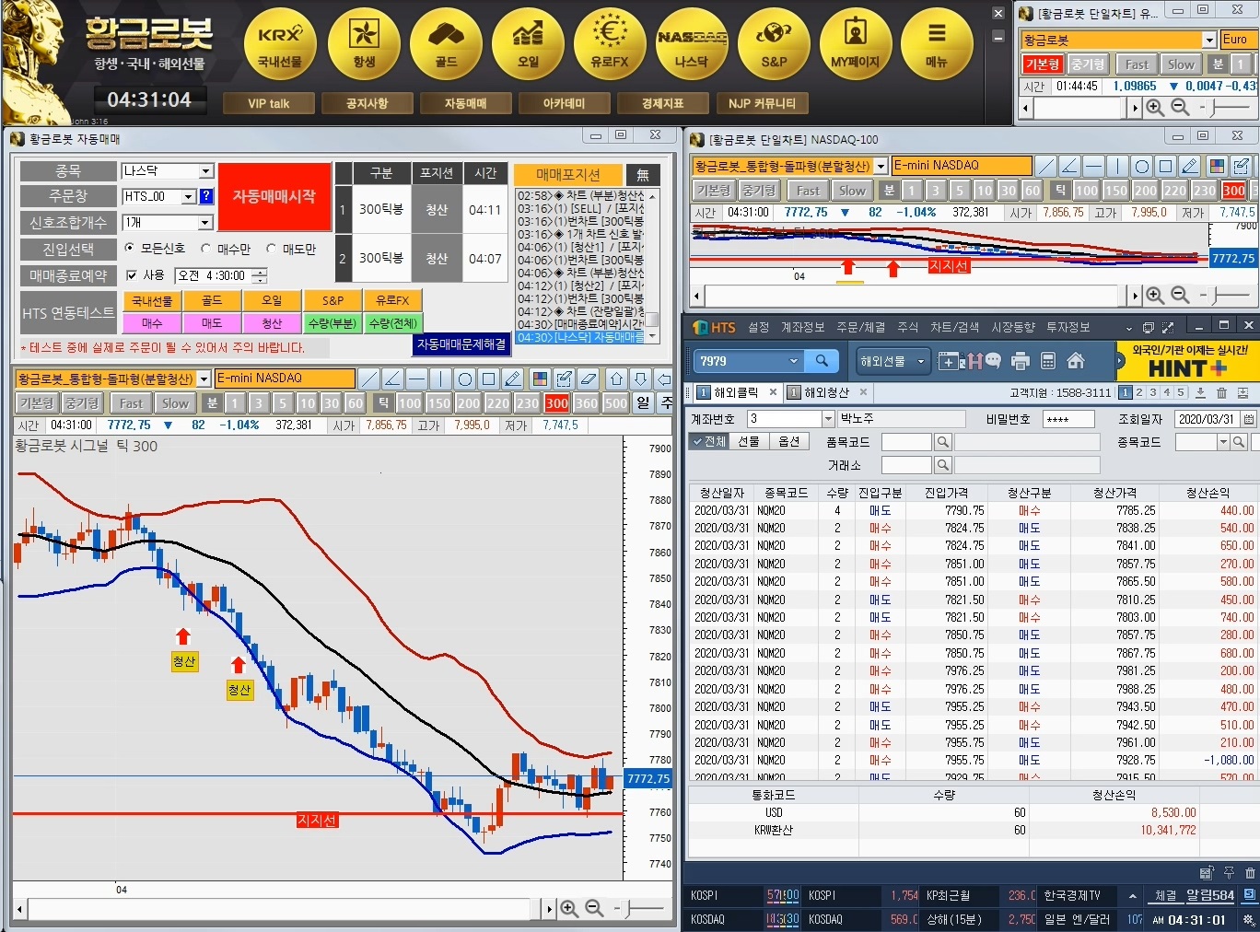
Task: Click the home icon in HTS toolbar
Action: pyautogui.click(x=1076, y=361)
